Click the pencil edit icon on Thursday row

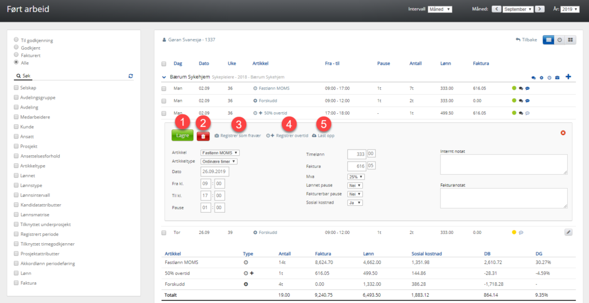point(568,232)
